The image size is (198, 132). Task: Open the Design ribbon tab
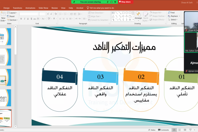(x=7, y=8)
